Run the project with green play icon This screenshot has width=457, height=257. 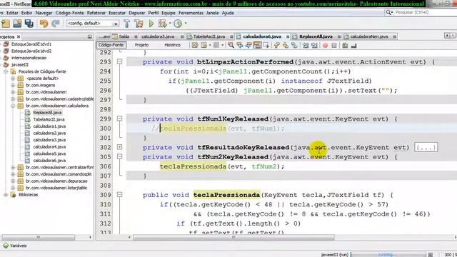(151, 24)
